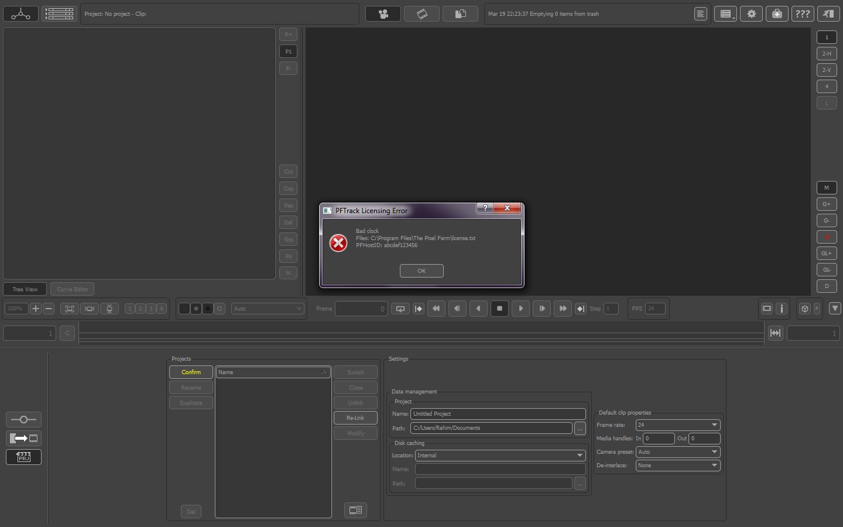Click the M button on right sidebar
The width and height of the screenshot is (843, 527).
(827, 187)
